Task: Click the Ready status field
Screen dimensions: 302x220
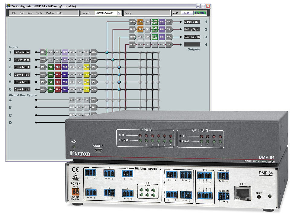Action: (x=147, y=13)
